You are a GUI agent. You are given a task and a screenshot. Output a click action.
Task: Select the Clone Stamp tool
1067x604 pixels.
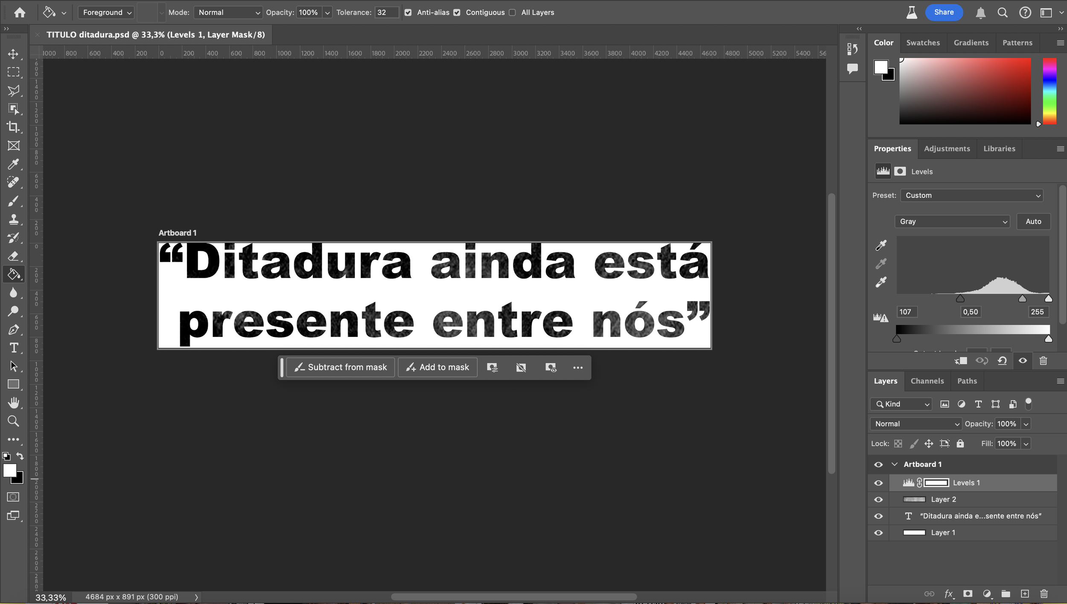click(13, 219)
